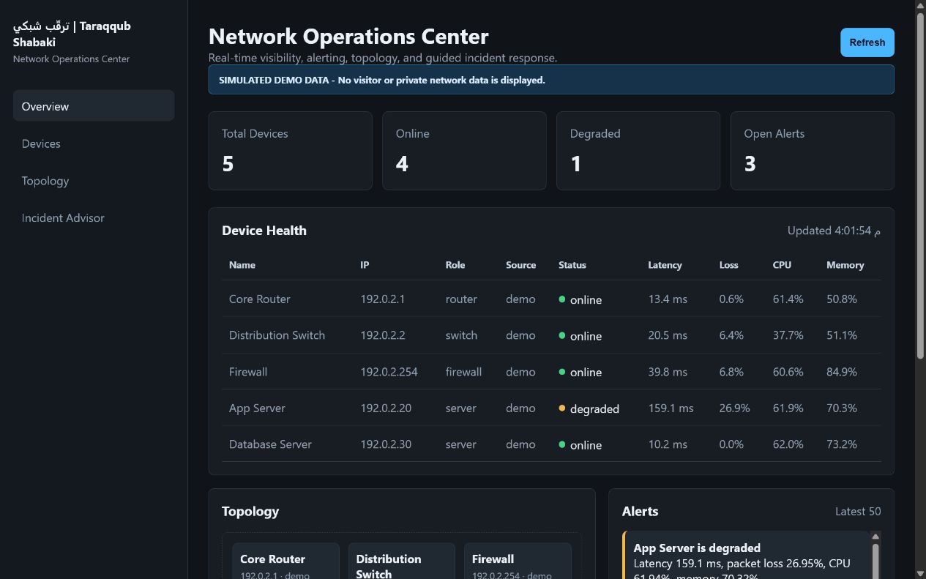Click the 73.2% memory value
This screenshot has height=579, width=926.
(x=842, y=444)
